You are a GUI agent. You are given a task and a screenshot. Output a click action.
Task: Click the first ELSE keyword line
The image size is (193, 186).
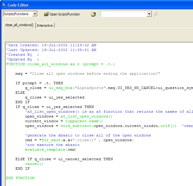point(20,93)
